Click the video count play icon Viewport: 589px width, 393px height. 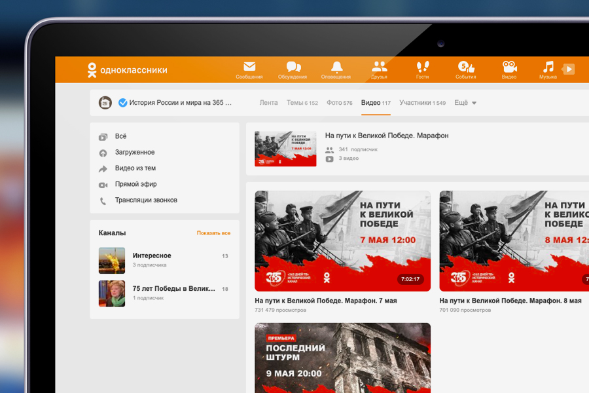click(329, 159)
